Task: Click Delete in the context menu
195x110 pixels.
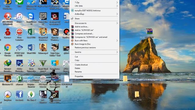Action: tap(94, 68)
